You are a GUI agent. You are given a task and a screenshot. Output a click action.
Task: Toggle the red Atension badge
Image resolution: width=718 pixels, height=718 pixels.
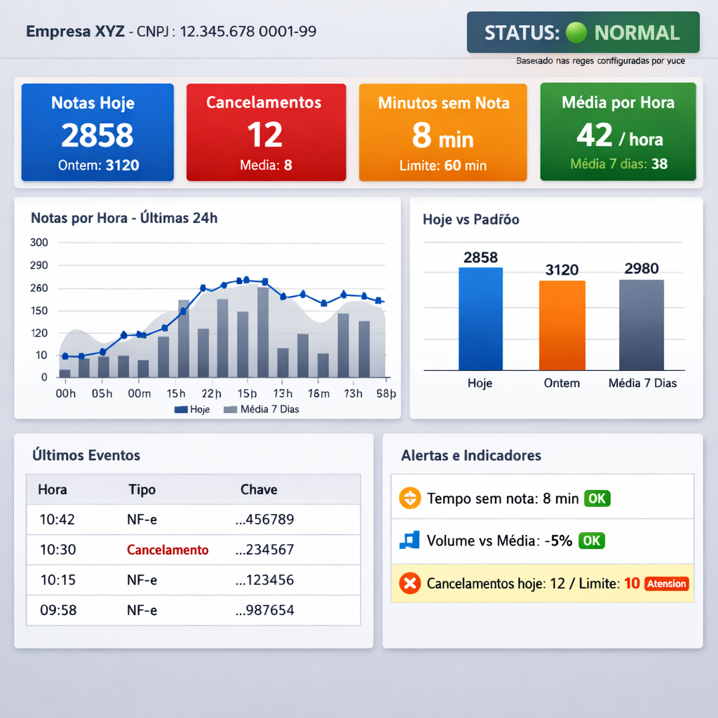tap(666, 583)
